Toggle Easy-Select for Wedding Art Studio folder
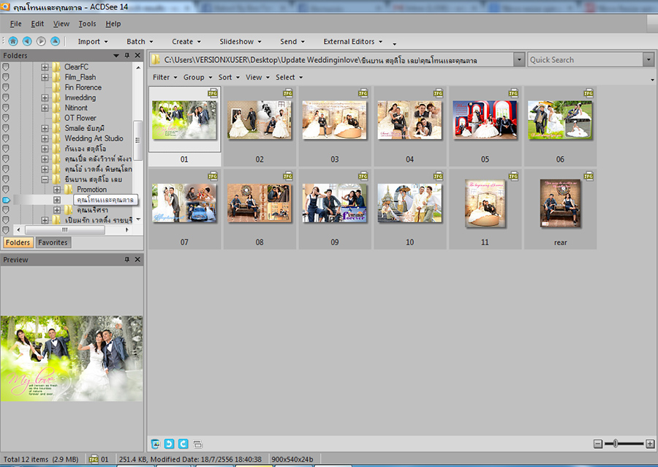658x467 pixels. click(x=6, y=138)
